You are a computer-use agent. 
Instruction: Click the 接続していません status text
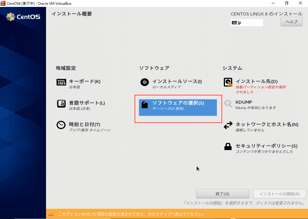[250, 130]
